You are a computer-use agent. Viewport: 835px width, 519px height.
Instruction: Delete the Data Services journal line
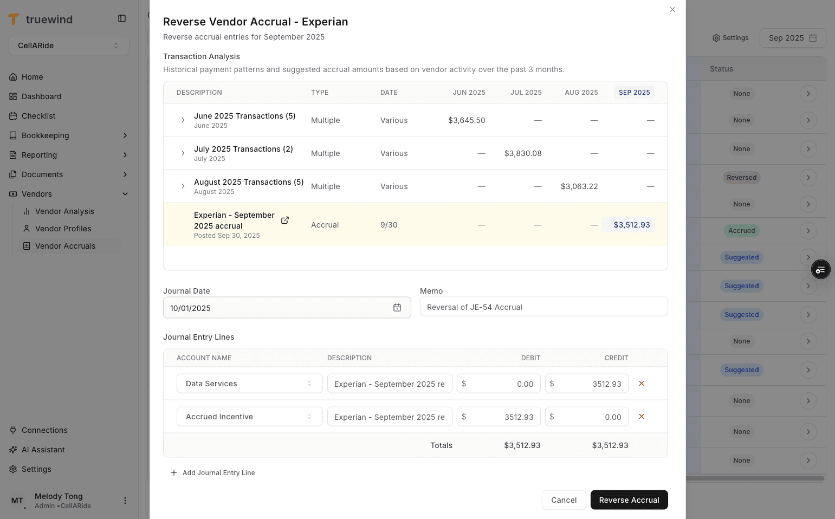[642, 384]
